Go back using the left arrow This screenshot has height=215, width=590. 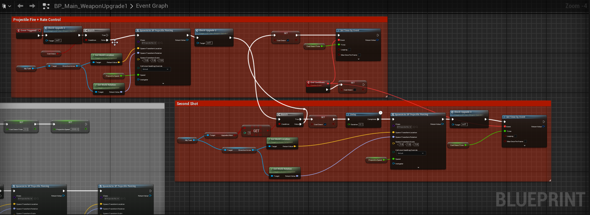click(x=20, y=6)
